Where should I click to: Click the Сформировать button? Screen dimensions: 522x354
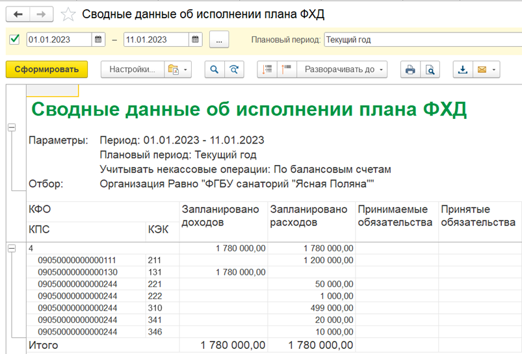click(47, 70)
